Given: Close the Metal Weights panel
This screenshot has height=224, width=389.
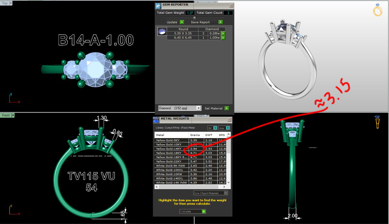Looking at the screenshot, I should click(x=229, y=120).
